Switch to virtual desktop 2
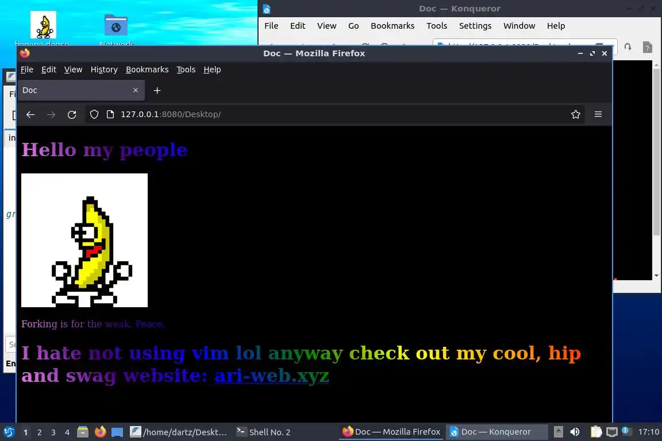 click(x=39, y=432)
